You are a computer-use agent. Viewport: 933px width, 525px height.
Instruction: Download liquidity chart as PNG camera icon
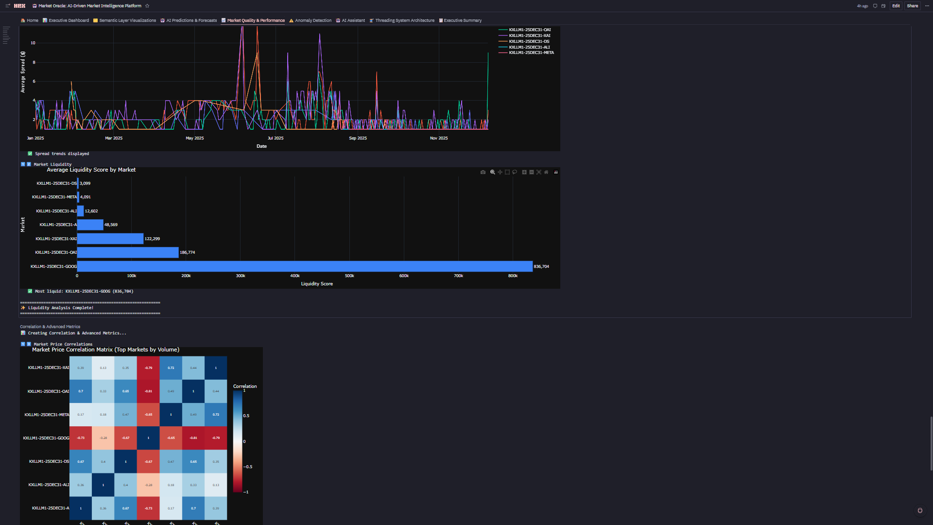pos(483,172)
